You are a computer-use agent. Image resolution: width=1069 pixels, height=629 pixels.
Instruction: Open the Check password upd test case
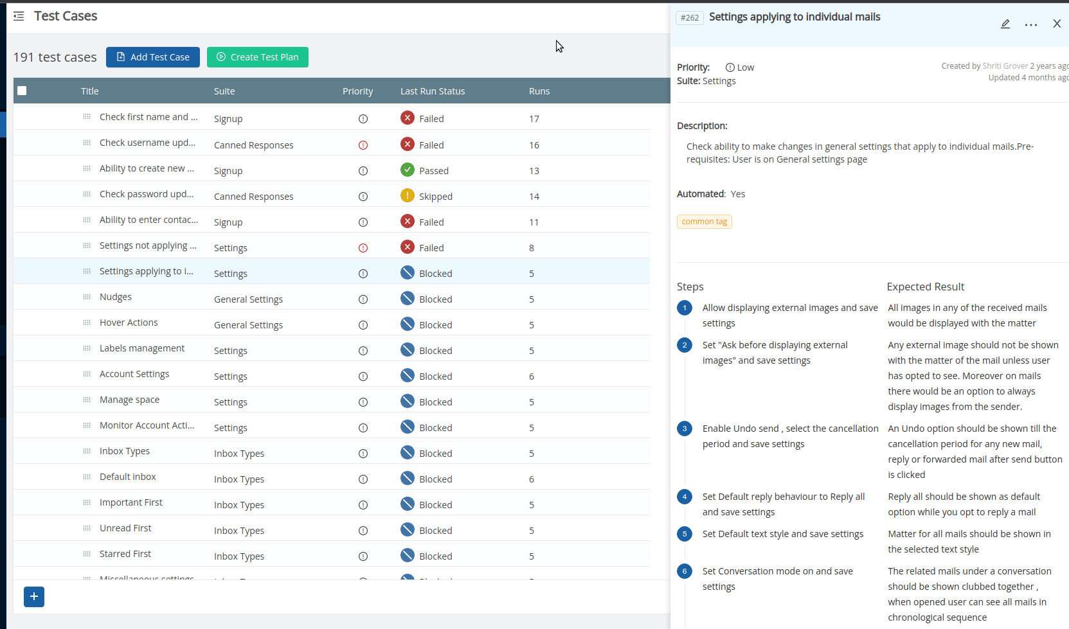(x=147, y=194)
